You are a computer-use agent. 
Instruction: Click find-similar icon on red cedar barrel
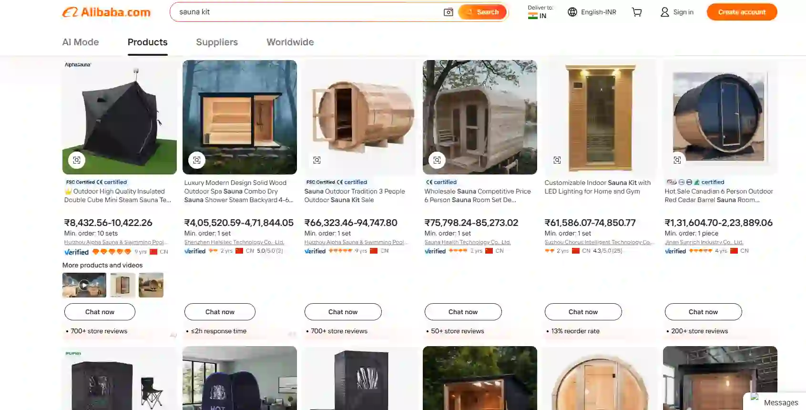(x=677, y=160)
